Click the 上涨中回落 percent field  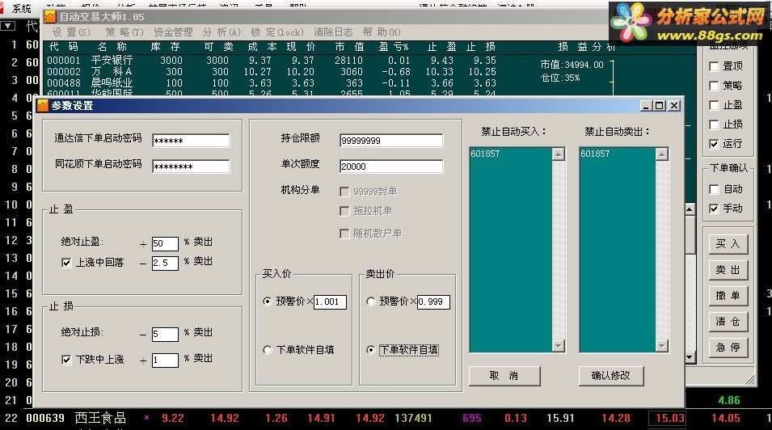coord(165,263)
